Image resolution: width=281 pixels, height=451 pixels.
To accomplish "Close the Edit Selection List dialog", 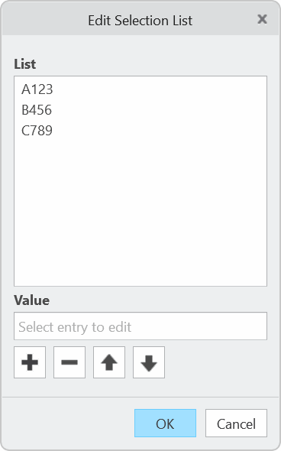I will pyautogui.click(x=262, y=19).
